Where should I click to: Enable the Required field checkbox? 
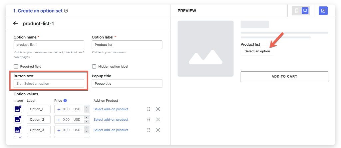click(x=16, y=66)
